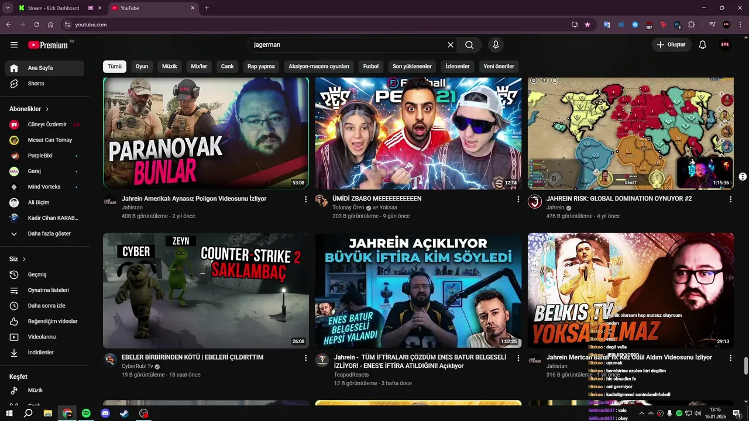Click the Oluştur create button
The width and height of the screenshot is (749, 421).
[x=672, y=45]
